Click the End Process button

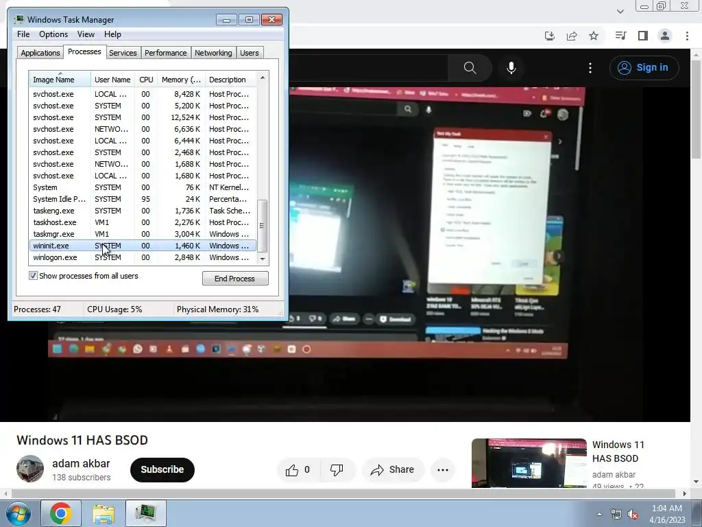[x=235, y=279]
